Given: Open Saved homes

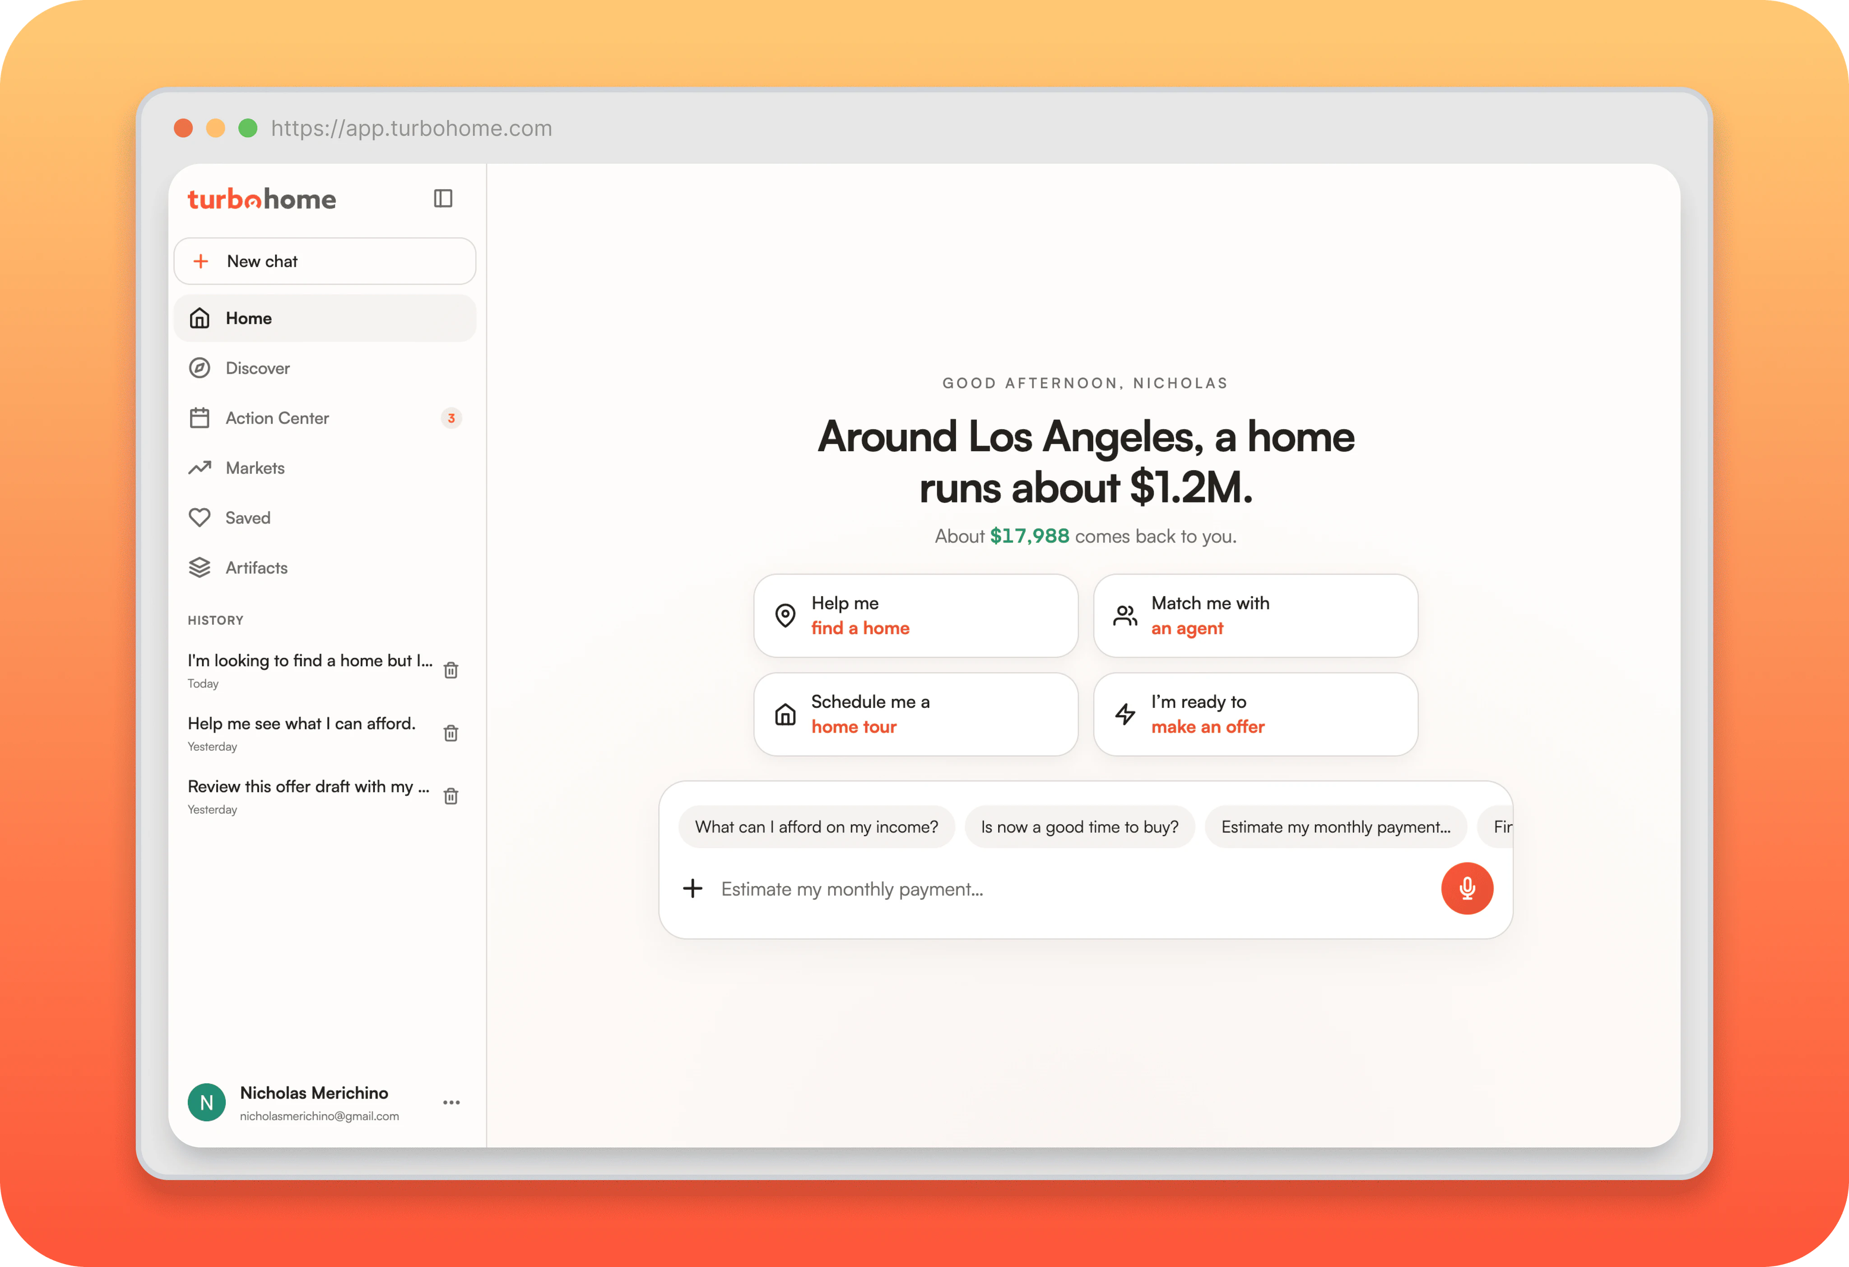Looking at the screenshot, I should pyautogui.click(x=325, y=518).
